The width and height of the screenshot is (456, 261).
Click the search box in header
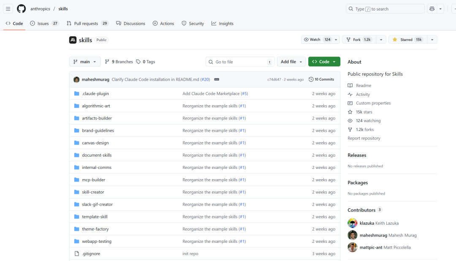click(x=385, y=9)
